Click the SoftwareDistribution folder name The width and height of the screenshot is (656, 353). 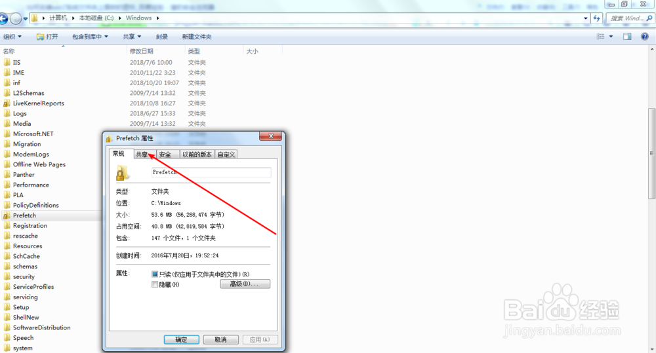[41, 327]
